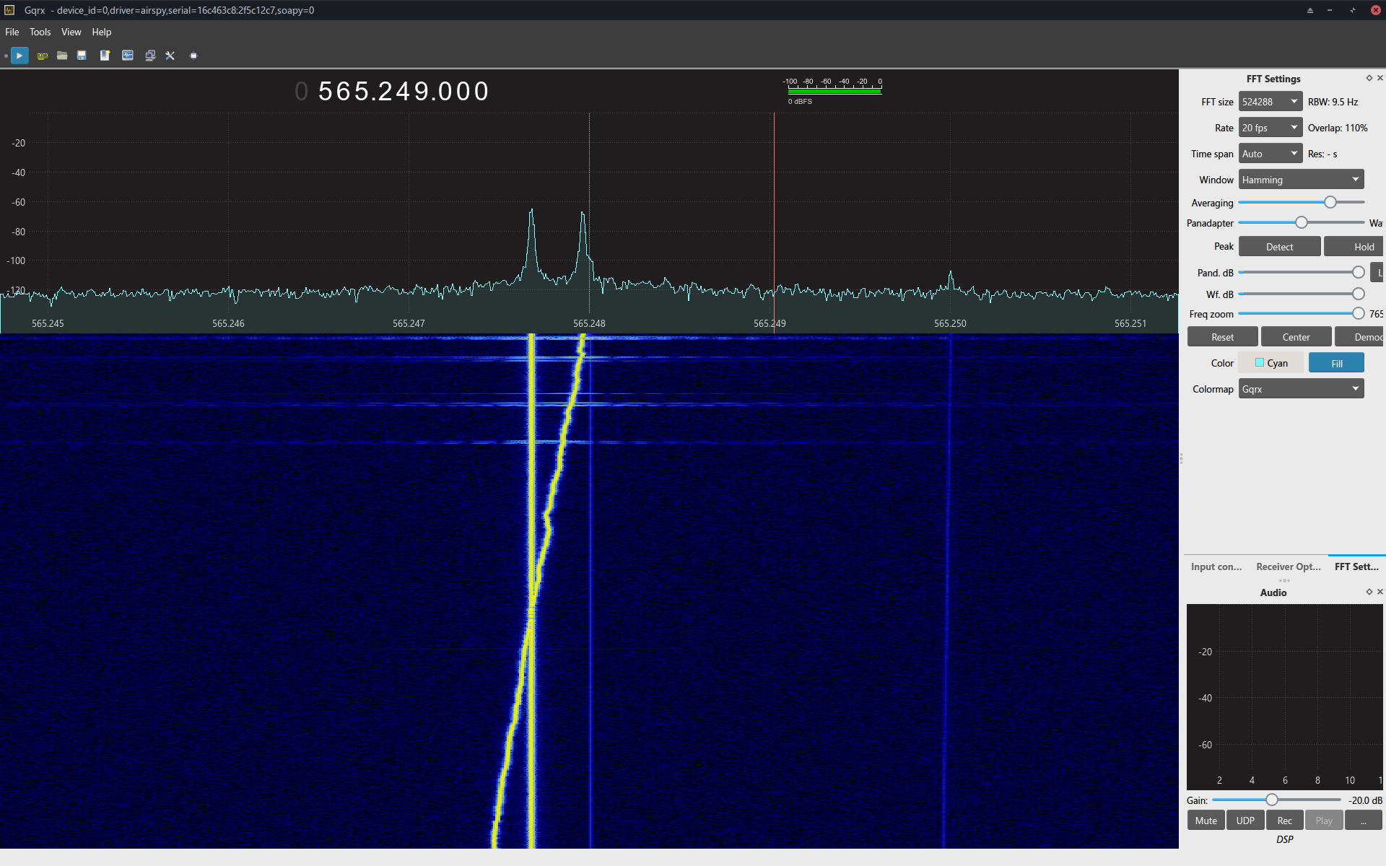The height and width of the screenshot is (866, 1386).
Task: Click the frequency display readout
Action: tap(403, 92)
